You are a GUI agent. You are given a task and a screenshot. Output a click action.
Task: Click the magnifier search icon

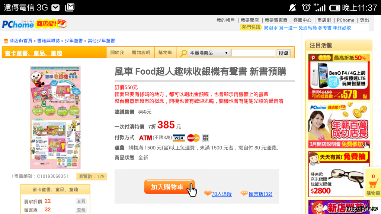(x=183, y=53)
